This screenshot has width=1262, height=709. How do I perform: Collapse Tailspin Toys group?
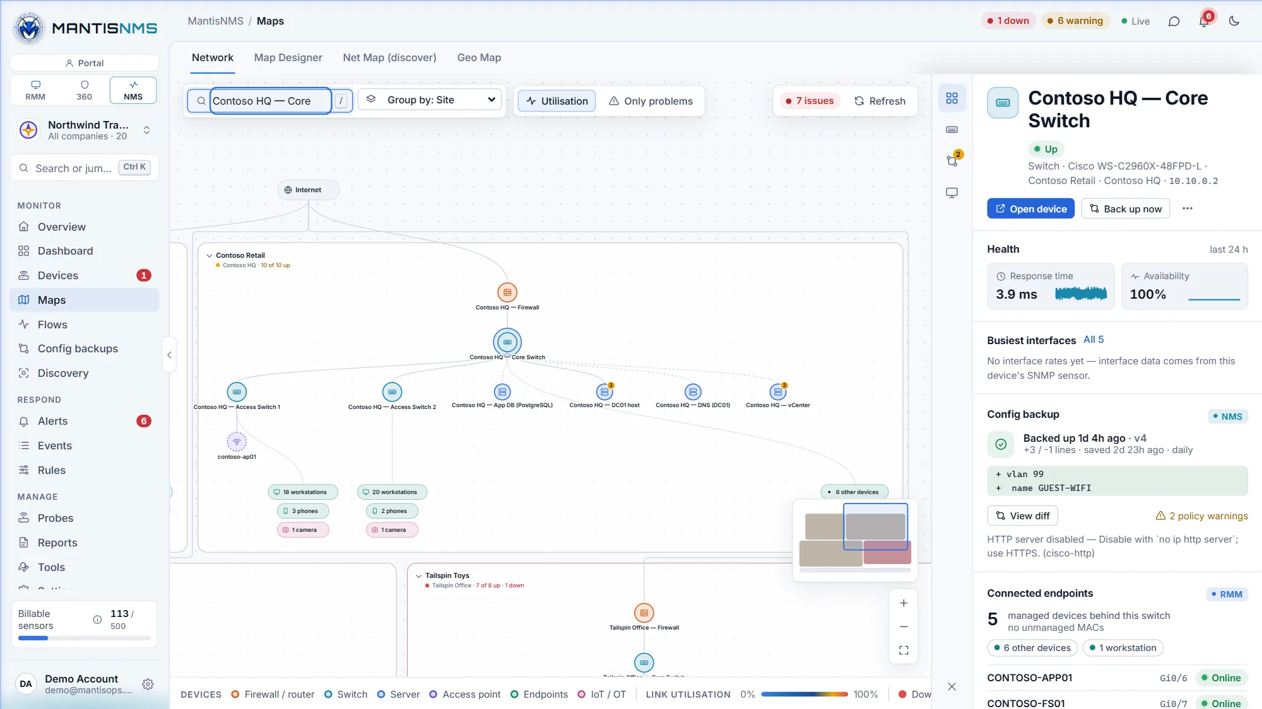coord(419,575)
